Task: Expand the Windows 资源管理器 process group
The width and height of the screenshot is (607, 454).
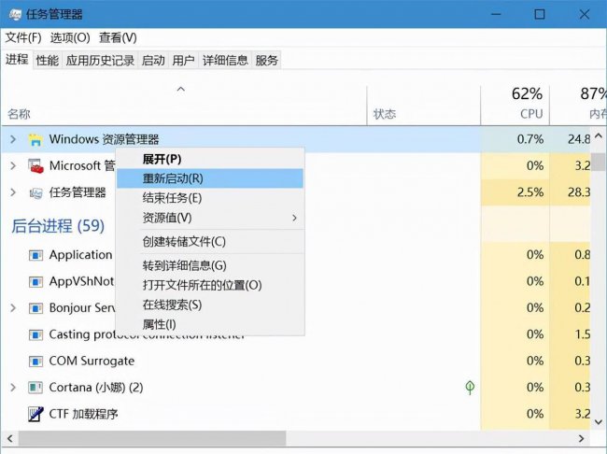Action: [13, 139]
